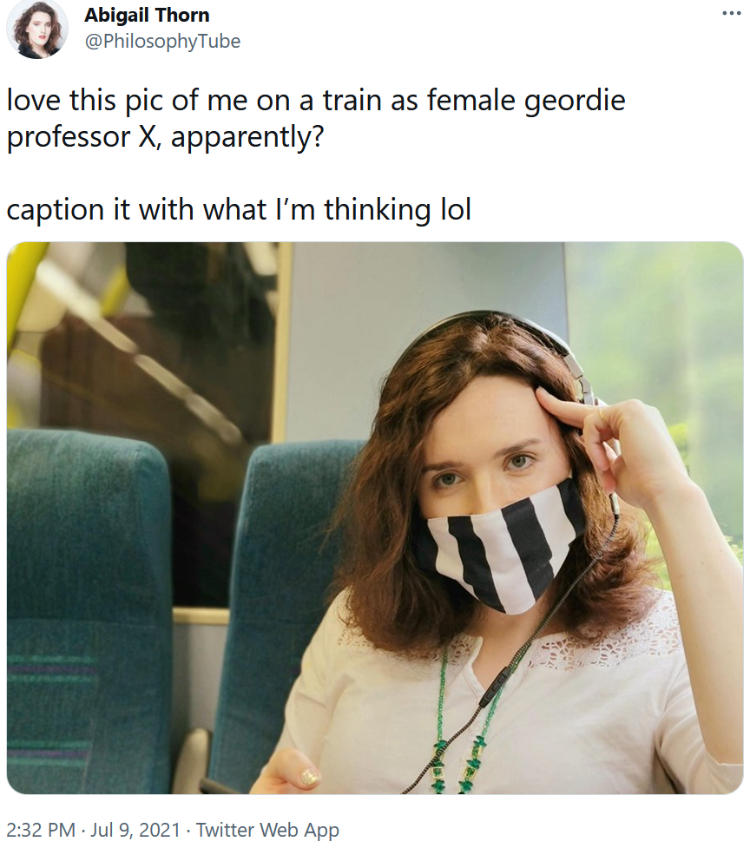Open the attached train photo
The height and width of the screenshot is (848, 750).
point(375,517)
